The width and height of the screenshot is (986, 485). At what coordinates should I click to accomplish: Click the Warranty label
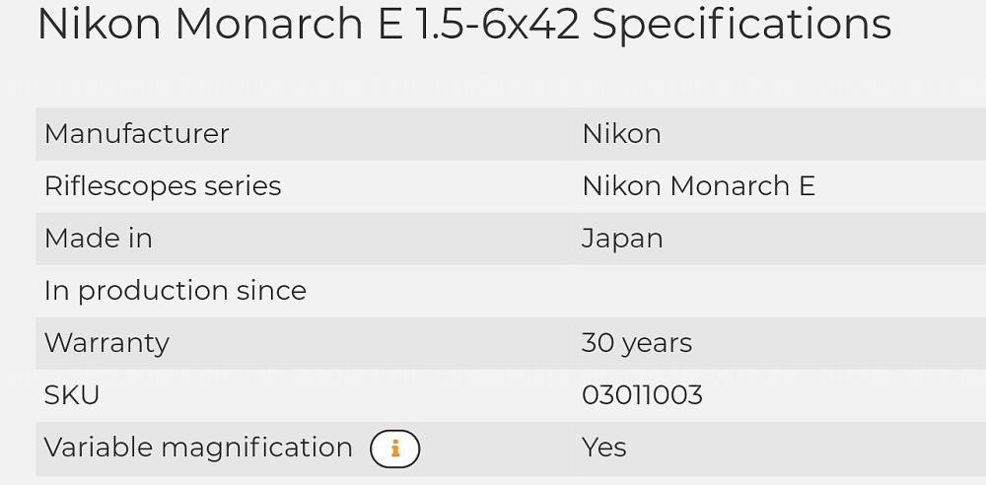pyautogui.click(x=106, y=343)
